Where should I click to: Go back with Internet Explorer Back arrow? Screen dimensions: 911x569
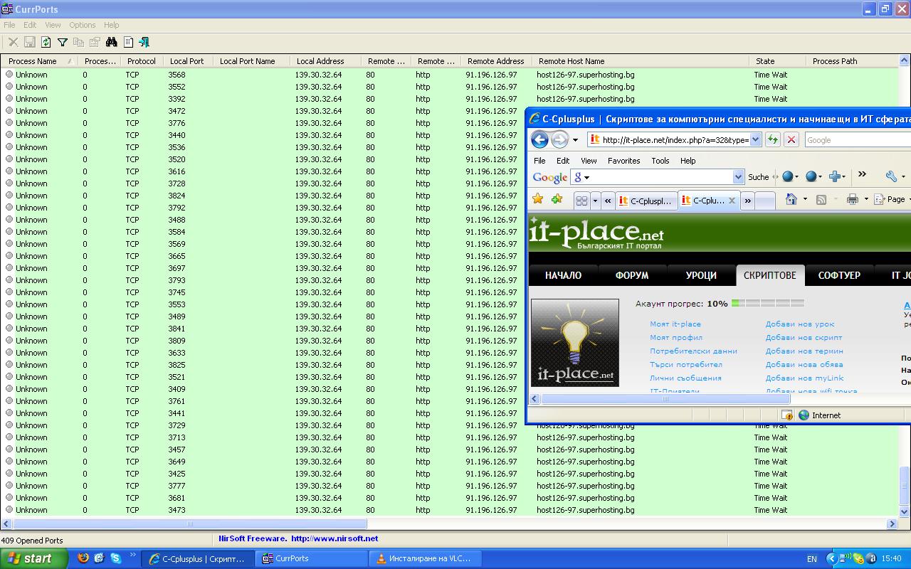[539, 139]
